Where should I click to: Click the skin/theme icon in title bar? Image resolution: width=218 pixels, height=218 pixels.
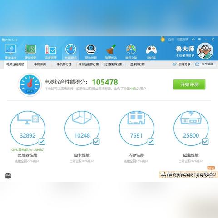pyautogui.click(x=193, y=40)
